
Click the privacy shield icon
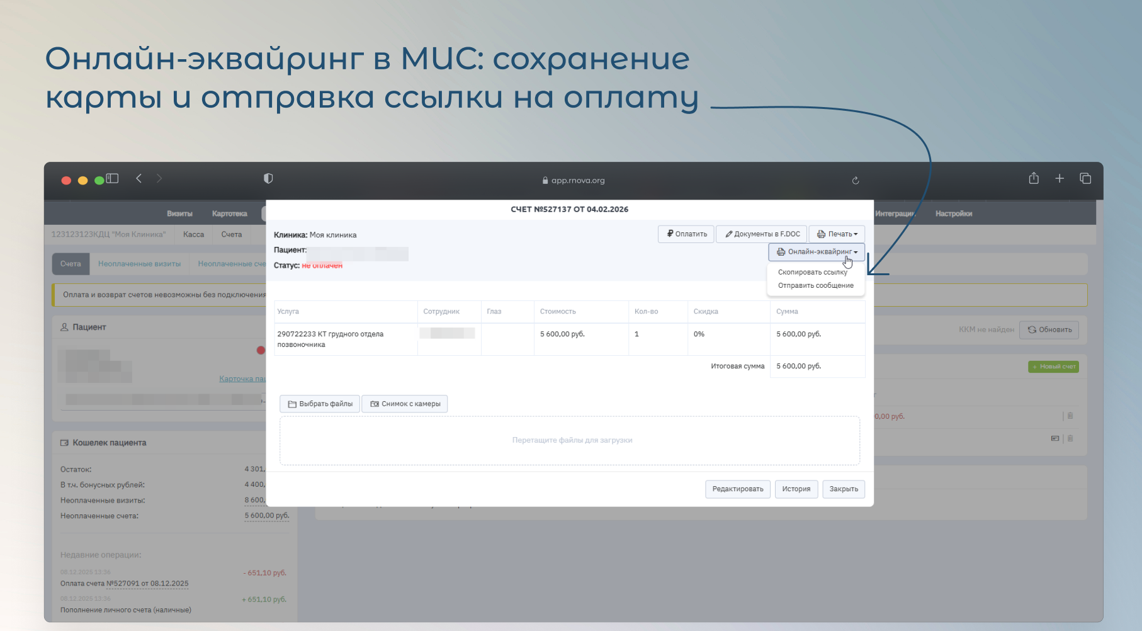point(268,179)
